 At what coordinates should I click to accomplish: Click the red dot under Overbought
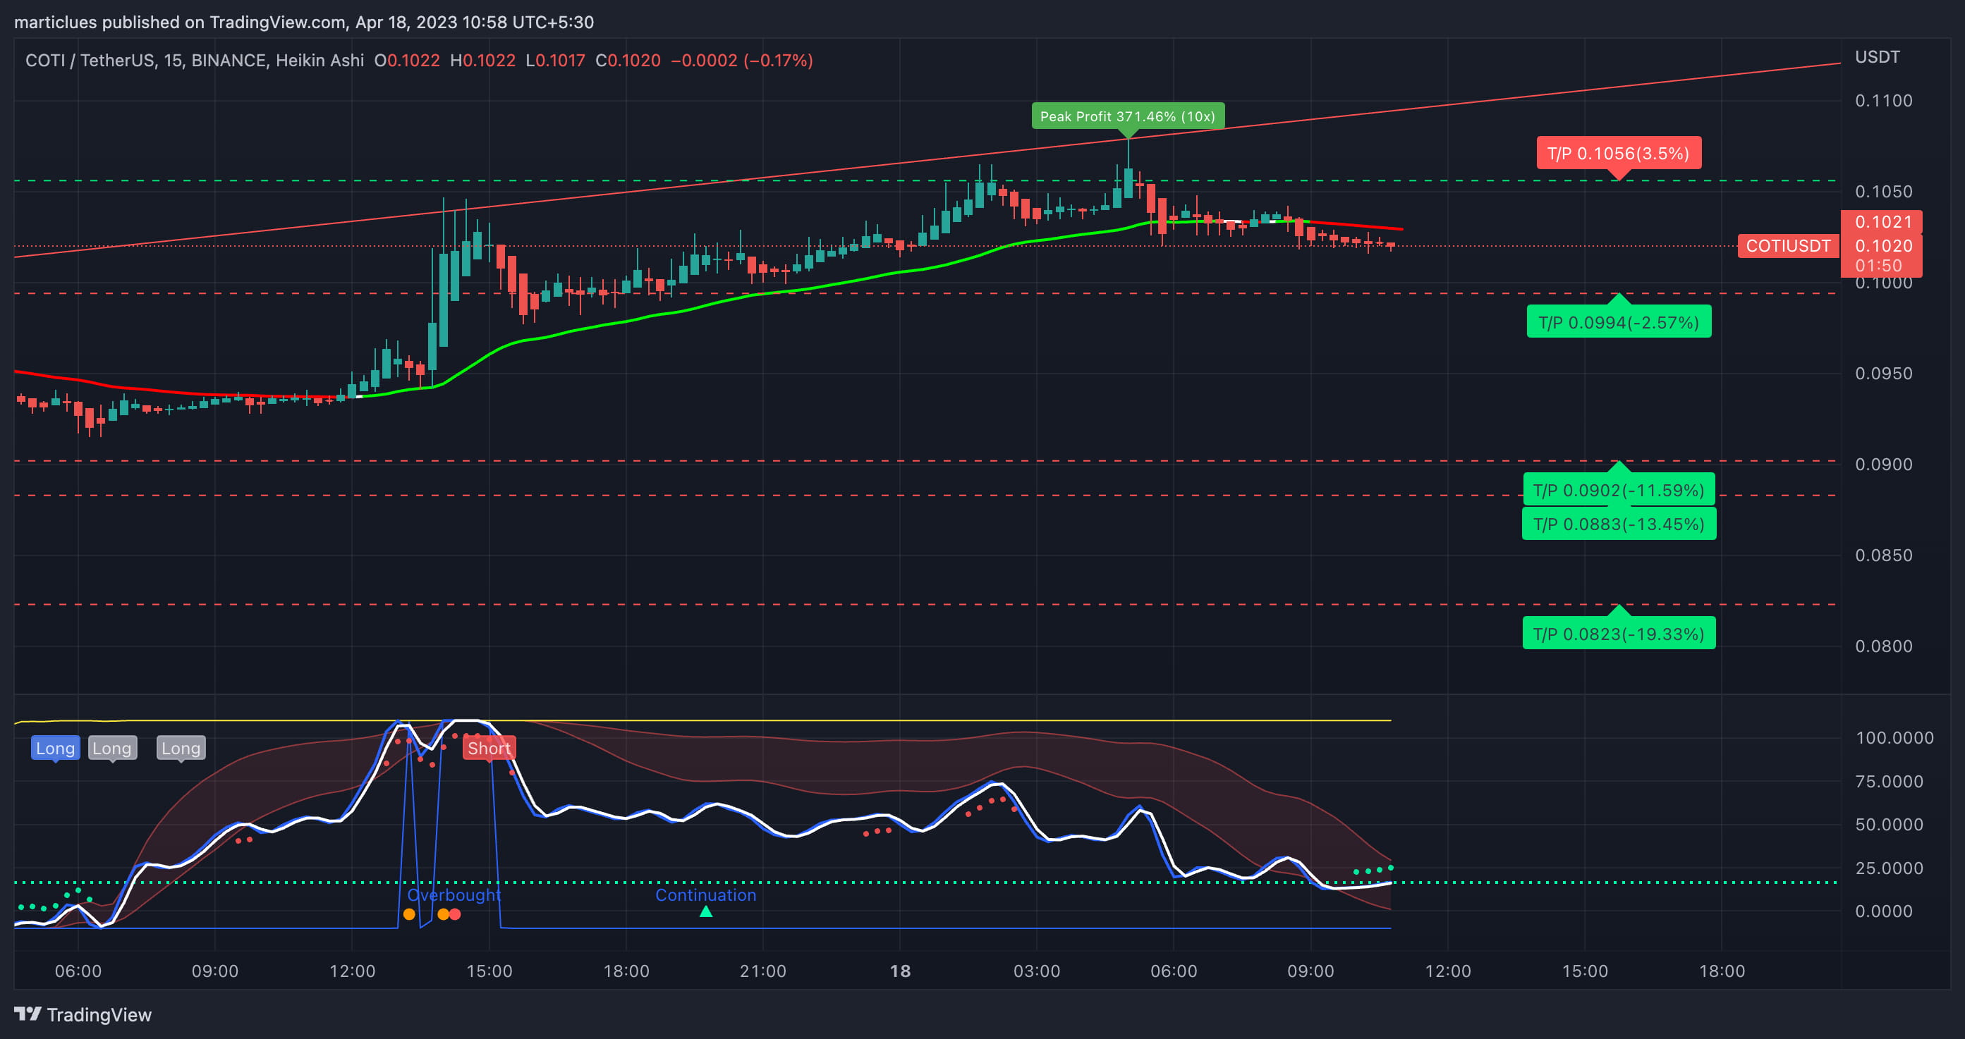click(456, 914)
